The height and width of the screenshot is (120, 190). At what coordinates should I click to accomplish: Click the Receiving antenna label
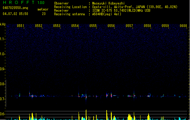pyautogui.click(x=69, y=14)
